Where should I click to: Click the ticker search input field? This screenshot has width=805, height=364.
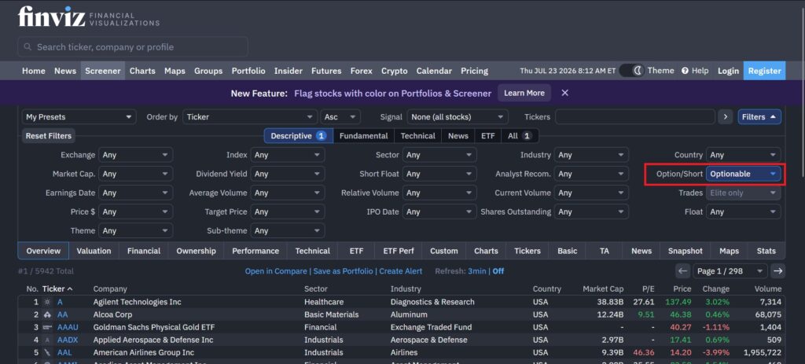(x=133, y=46)
